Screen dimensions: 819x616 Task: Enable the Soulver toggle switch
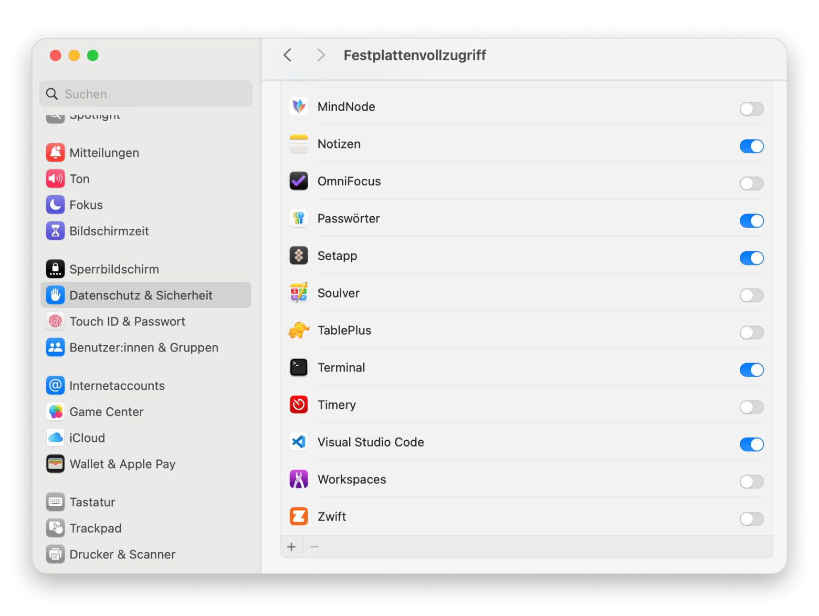tap(751, 295)
